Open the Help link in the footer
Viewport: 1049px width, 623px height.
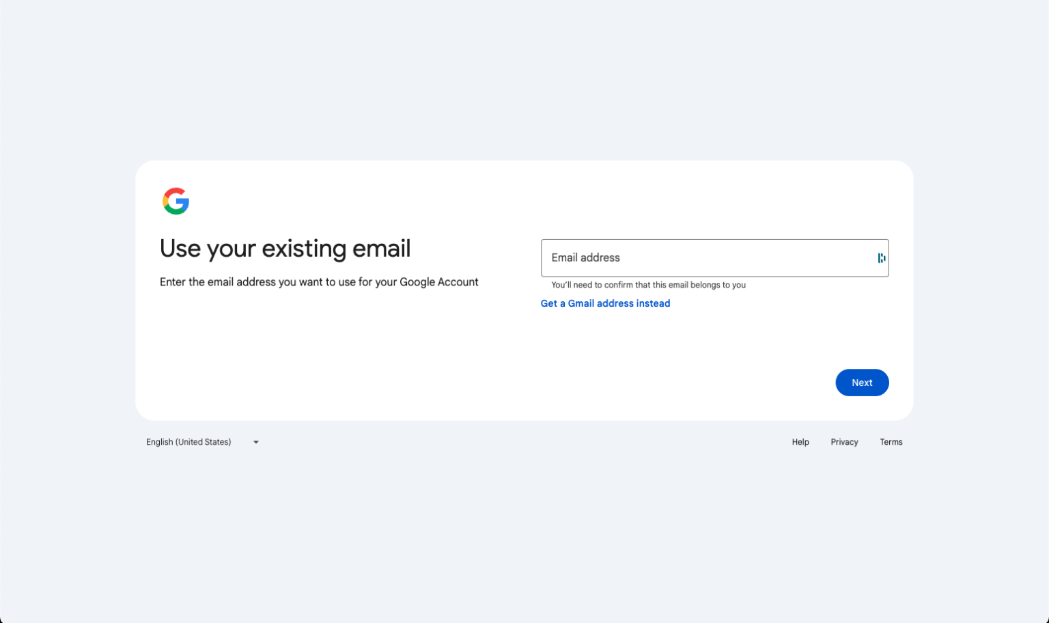(800, 443)
